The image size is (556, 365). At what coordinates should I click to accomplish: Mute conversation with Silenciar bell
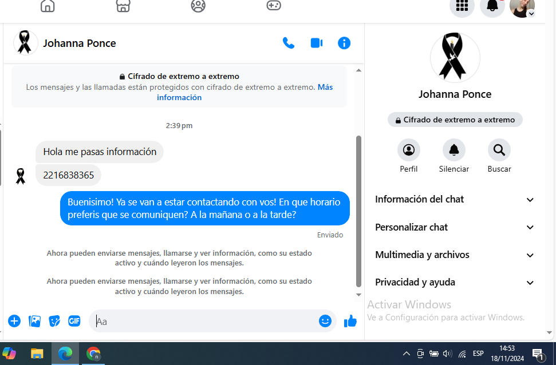coord(454,150)
